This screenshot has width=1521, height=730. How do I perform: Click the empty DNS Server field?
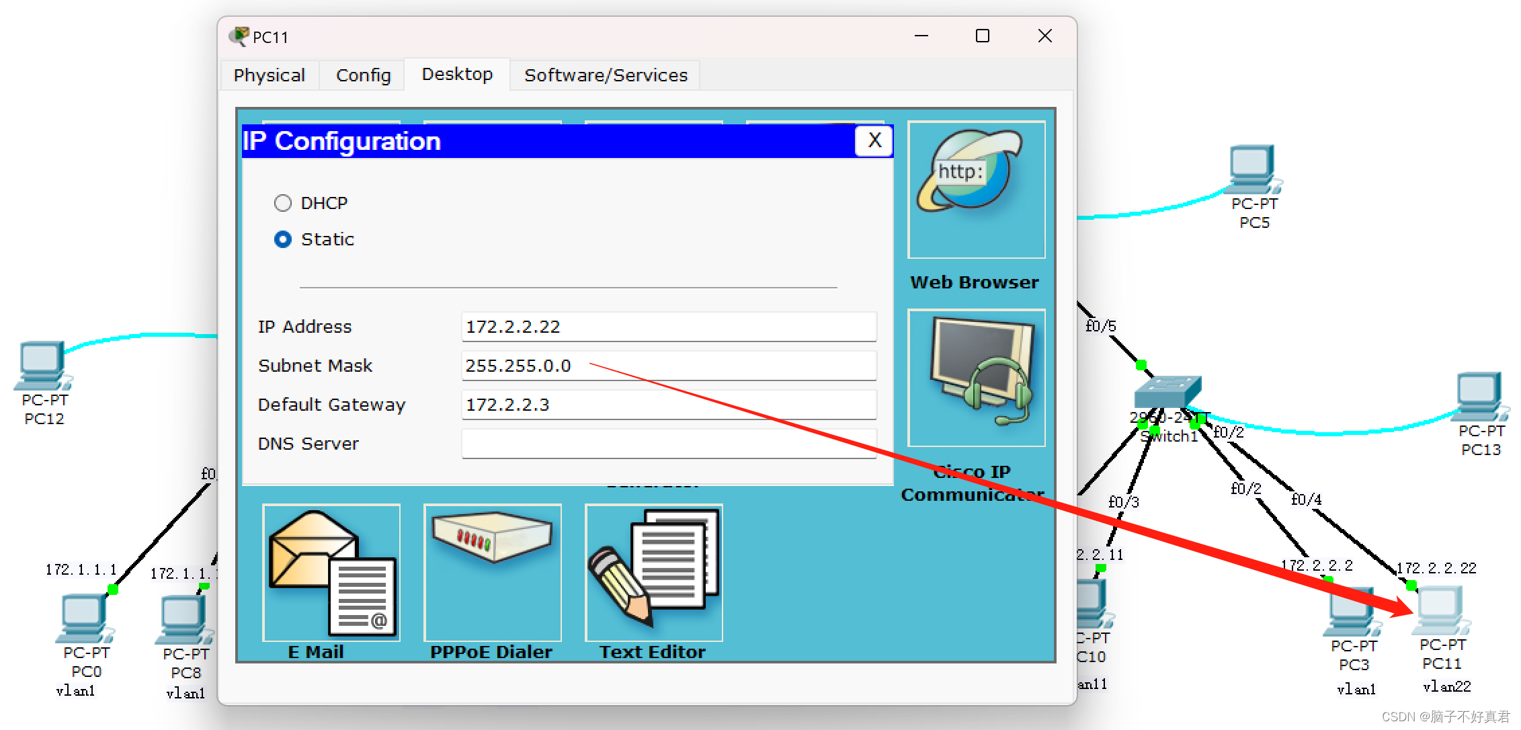point(668,444)
